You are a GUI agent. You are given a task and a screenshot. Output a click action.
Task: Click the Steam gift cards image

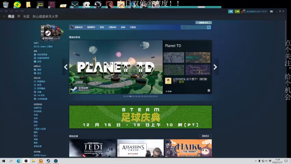click(52, 32)
